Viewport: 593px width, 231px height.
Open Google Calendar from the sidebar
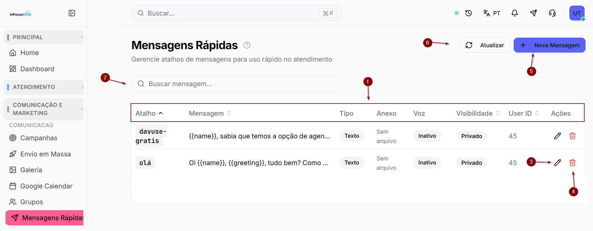click(46, 186)
